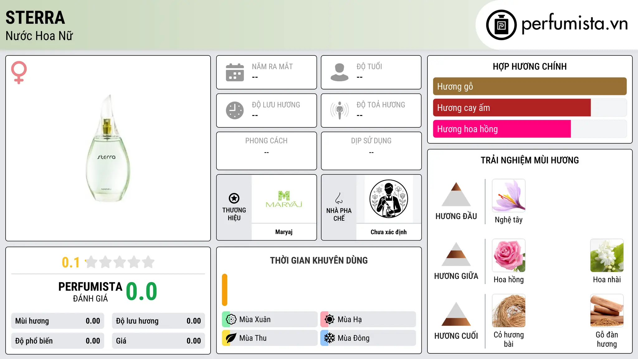Click the Hương cuối pyramid icon
638x359 pixels.
(x=456, y=314)
